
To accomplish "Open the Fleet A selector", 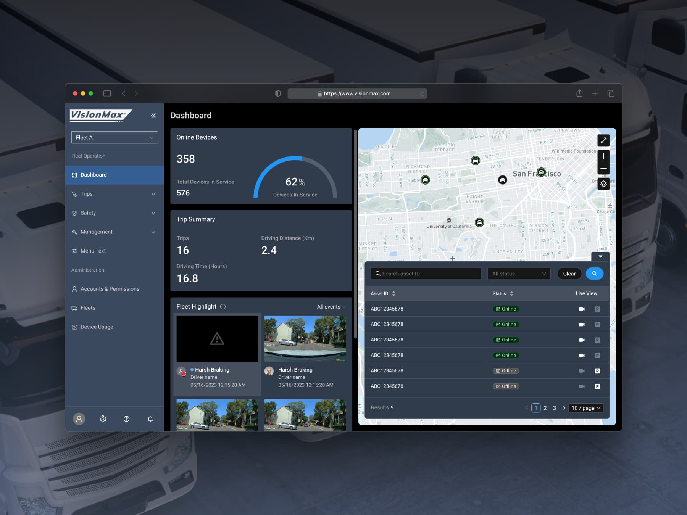I will [x=114, y=137].
